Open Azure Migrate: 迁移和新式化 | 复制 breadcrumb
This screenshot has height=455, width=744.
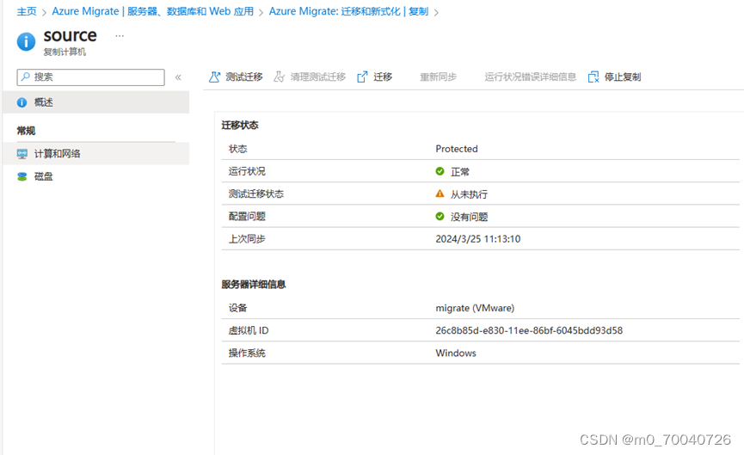tap(348, 11)
